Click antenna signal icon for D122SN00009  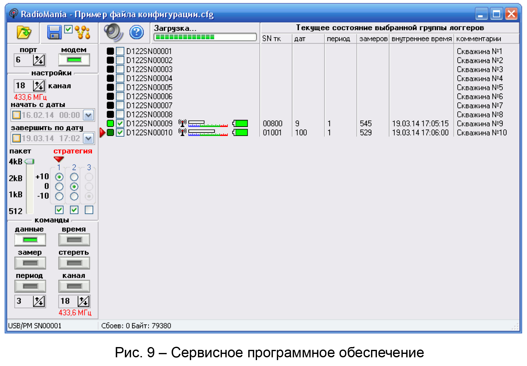click(182, 124)
